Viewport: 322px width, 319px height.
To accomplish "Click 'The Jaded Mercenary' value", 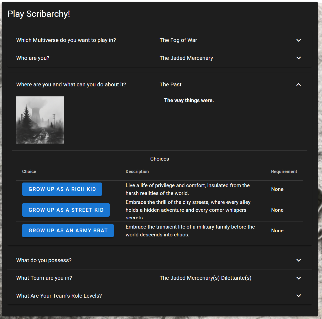I will coord(186,58).
